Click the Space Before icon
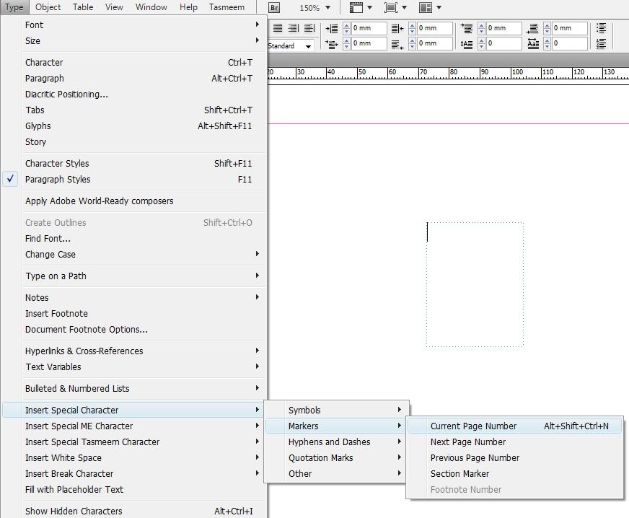Screen dimensions: 629x518 [467, 28]
